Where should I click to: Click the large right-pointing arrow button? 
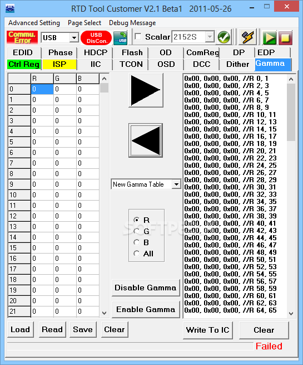[146, 90]
